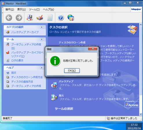Viewport: 143px width, 130px height.
Task: Open ディスクのクローン作成方法 help link
Action: click(27, 77)
